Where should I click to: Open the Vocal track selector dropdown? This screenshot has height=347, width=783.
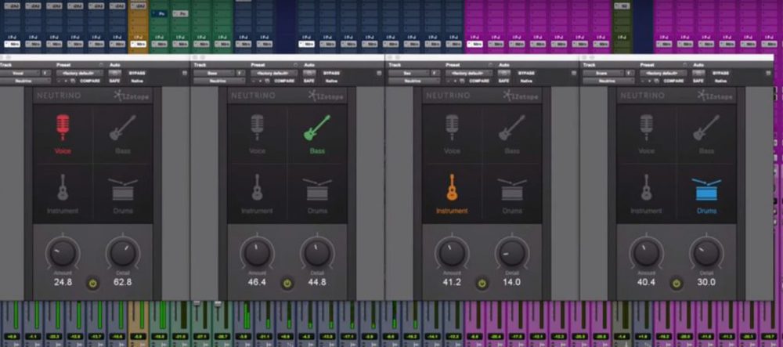(19, 73)
